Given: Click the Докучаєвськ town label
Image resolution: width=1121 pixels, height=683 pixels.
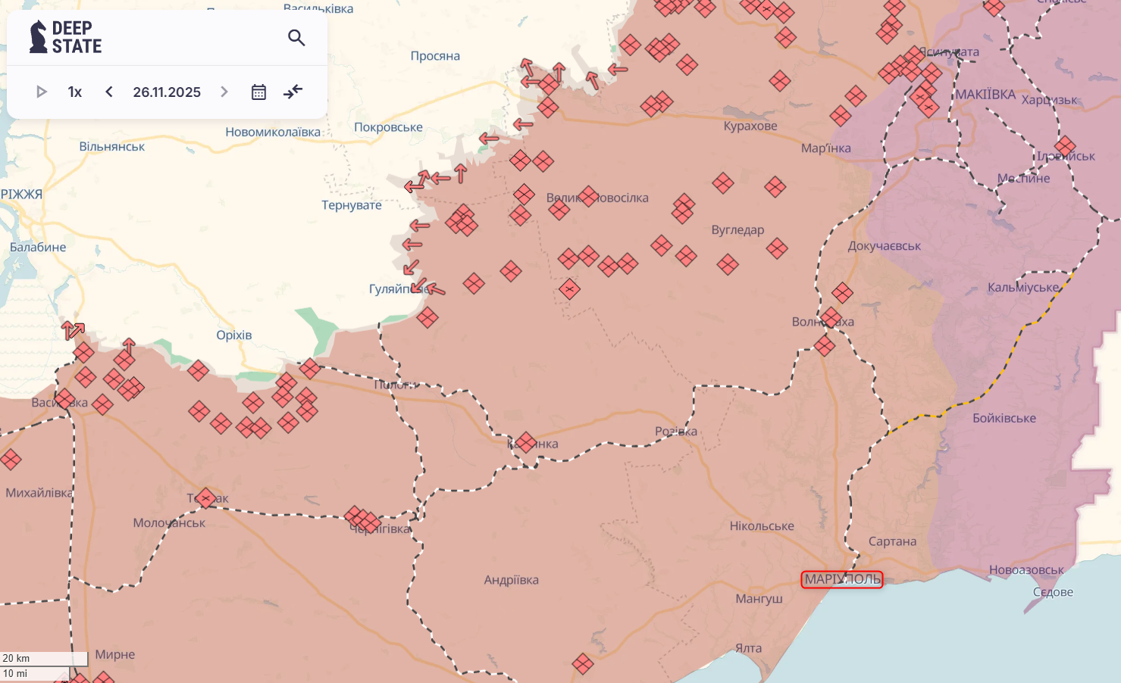Looking at the screenshot, I should pyautogui.click(x=884, y=246).
